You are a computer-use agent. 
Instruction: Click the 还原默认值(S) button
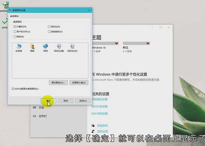(79, 83)
